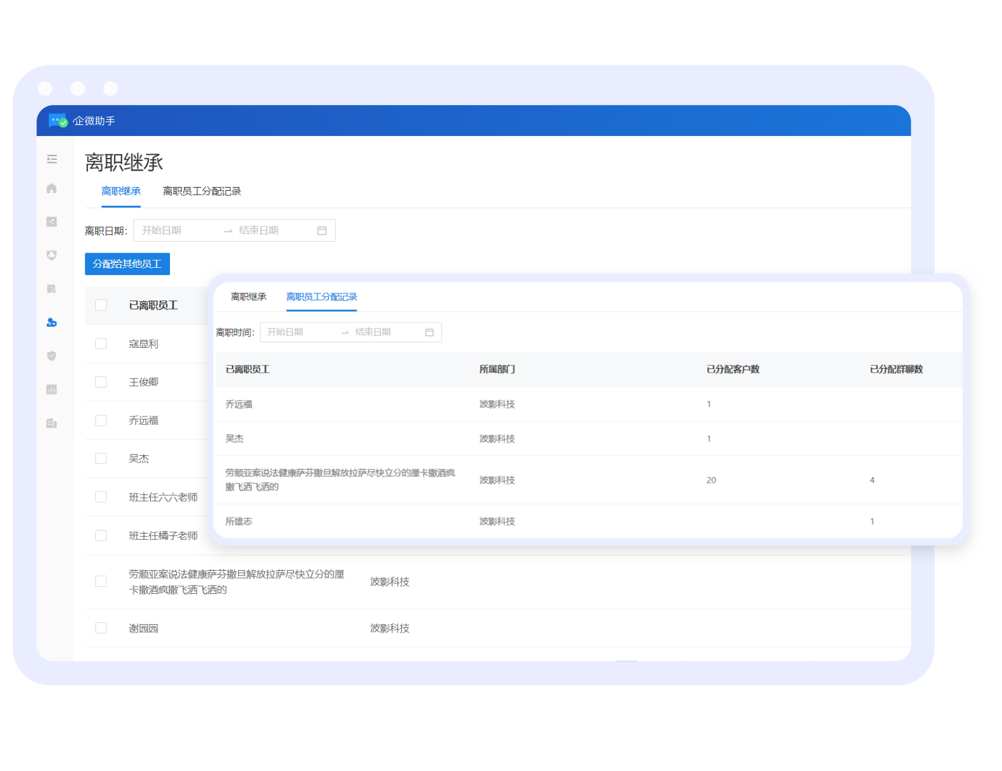Image resolution: width=1002 pixels, height=771 pixels.
Task: Open the building icon in sidebar
Action: coord(52,423)
